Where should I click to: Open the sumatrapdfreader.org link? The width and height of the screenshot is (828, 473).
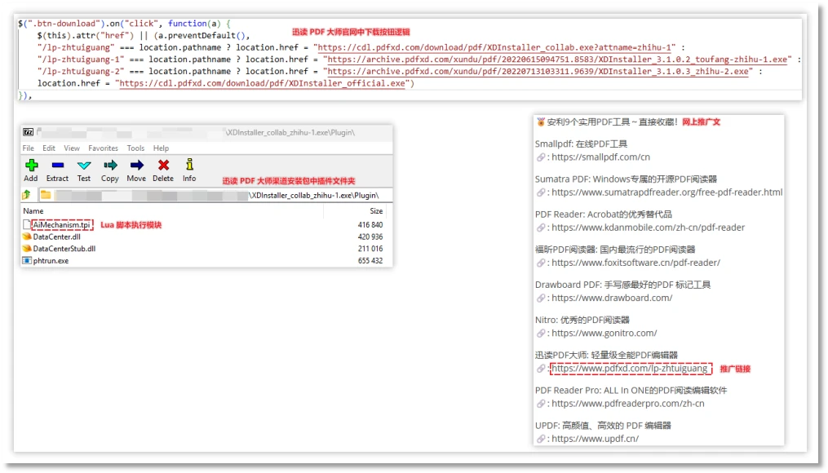pos(667,192)
